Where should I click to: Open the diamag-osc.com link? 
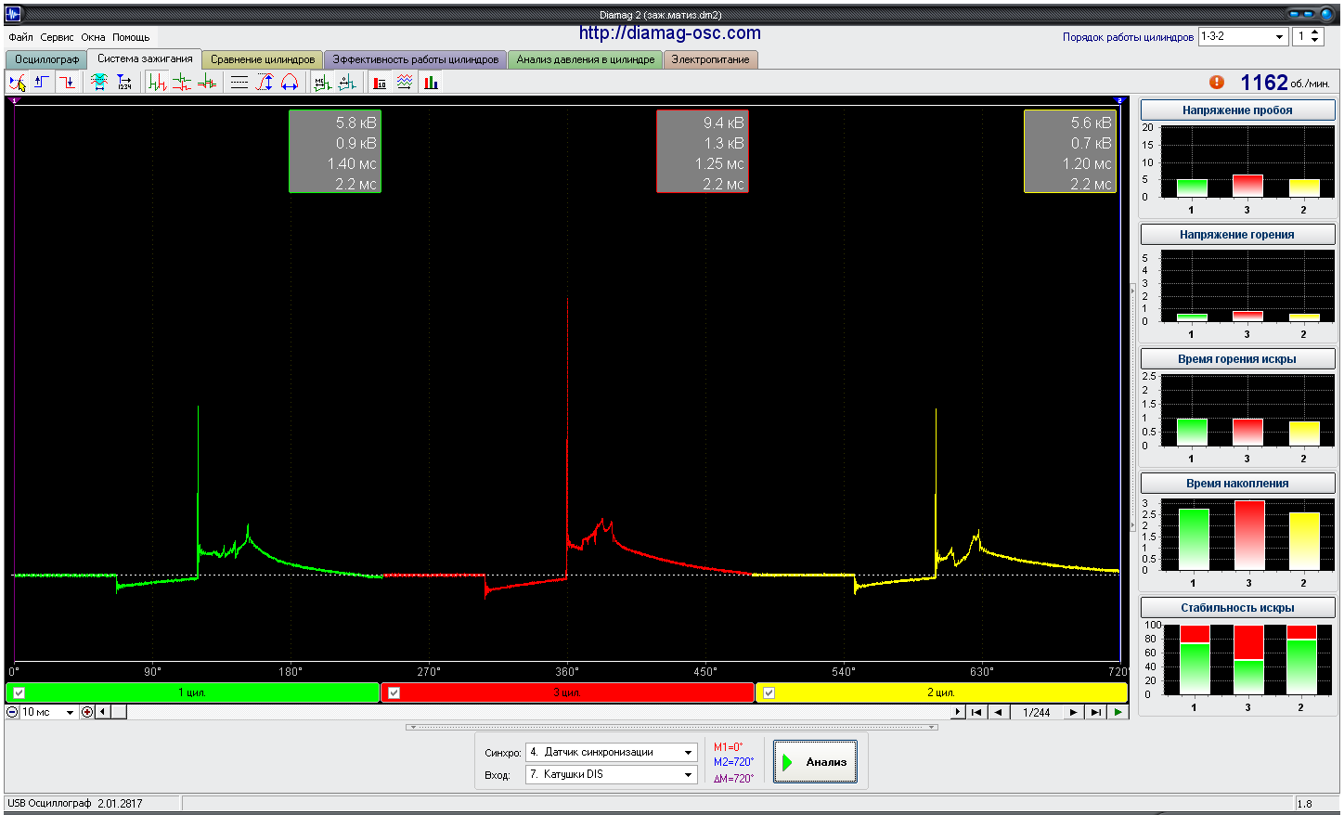(x=670, y=33)
